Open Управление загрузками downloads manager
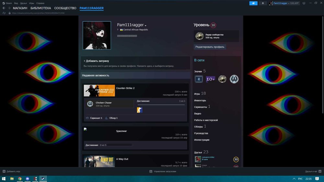 [163, 171]
